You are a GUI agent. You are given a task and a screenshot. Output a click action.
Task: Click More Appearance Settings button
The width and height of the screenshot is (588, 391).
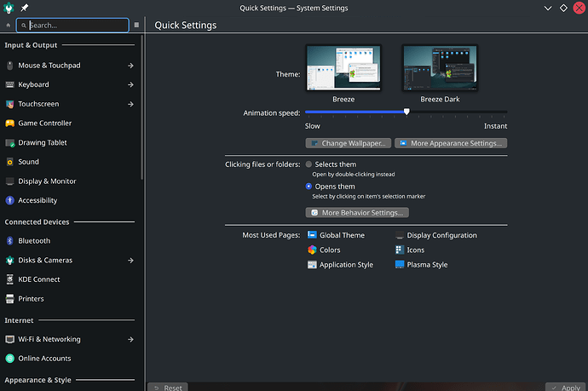451,143
